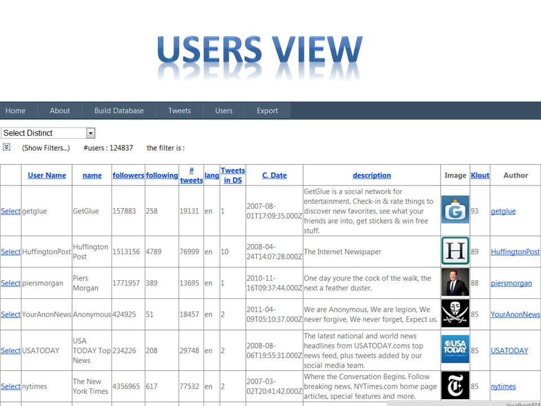Viewport: 541px width, 406px height.
Task: Click the USA TODAY logo image
Action: click(x=455, y=349)
